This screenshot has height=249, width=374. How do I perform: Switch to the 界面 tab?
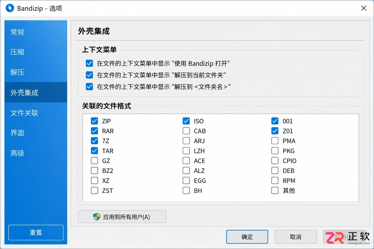36,133
